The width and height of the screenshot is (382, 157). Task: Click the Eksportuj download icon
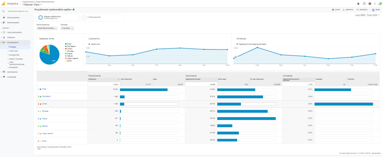coord(344,10)
